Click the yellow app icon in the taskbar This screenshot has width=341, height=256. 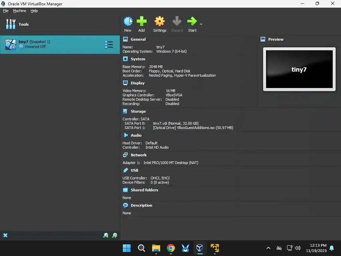tap(215, 248)
